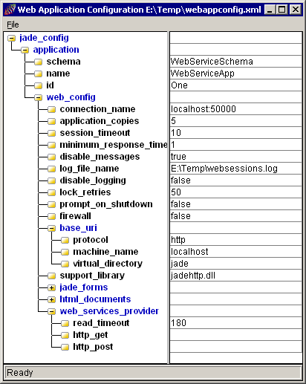Collapse the base_uri node
The width and height of the screenshot is (306, 384).
pyautogui.click(x=51, y=228)
